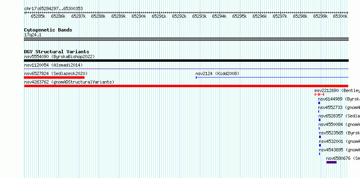Open the nsv6527824 (Sedlazeck2020) label
The image size is (360, 178).
[x=56, y=73]
